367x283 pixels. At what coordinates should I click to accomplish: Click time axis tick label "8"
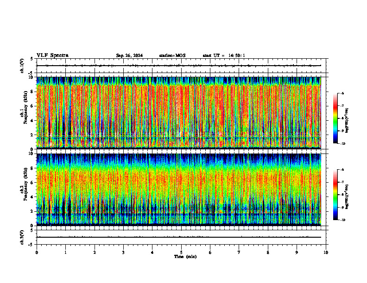point(268,252)
